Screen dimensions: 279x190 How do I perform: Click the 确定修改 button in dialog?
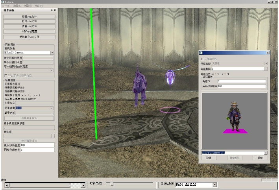point(235,158)
